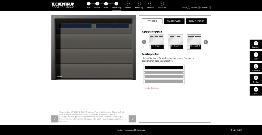262x135 pixels.
Task: Choose the Rechteck 1 window style
Action: click(x=156, y=42)
